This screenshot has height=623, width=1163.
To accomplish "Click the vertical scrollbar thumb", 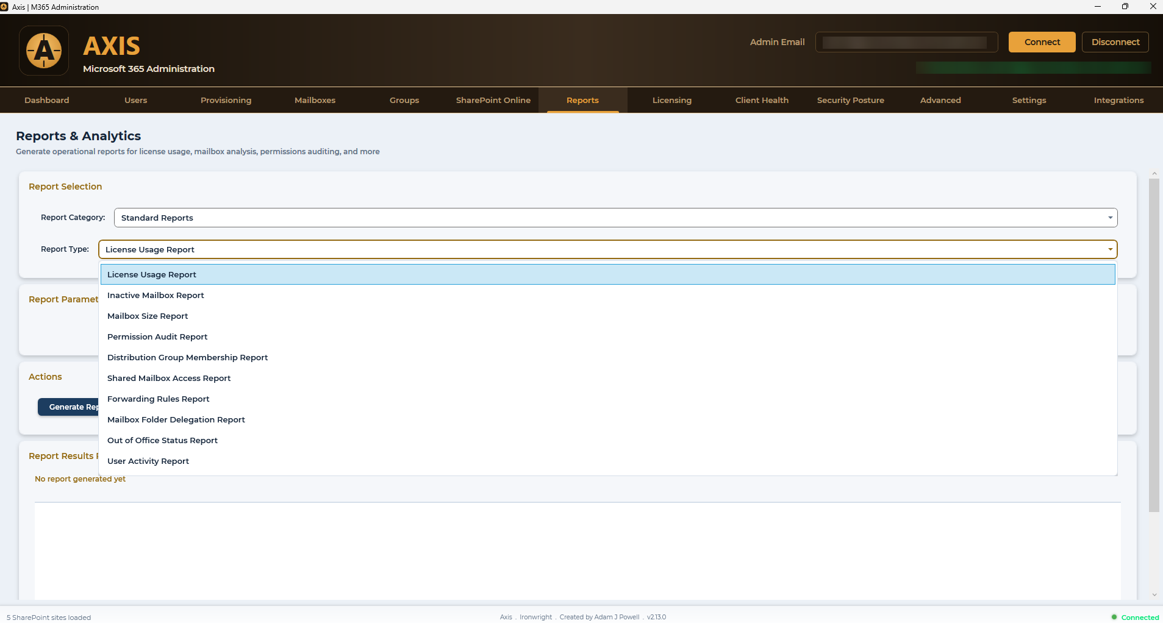I will (1154, 345).
